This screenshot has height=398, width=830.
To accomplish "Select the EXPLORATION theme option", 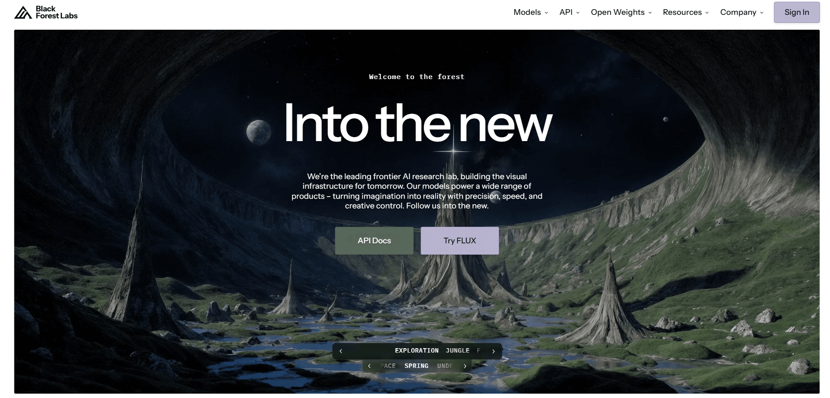I will [x=417, y=351].
